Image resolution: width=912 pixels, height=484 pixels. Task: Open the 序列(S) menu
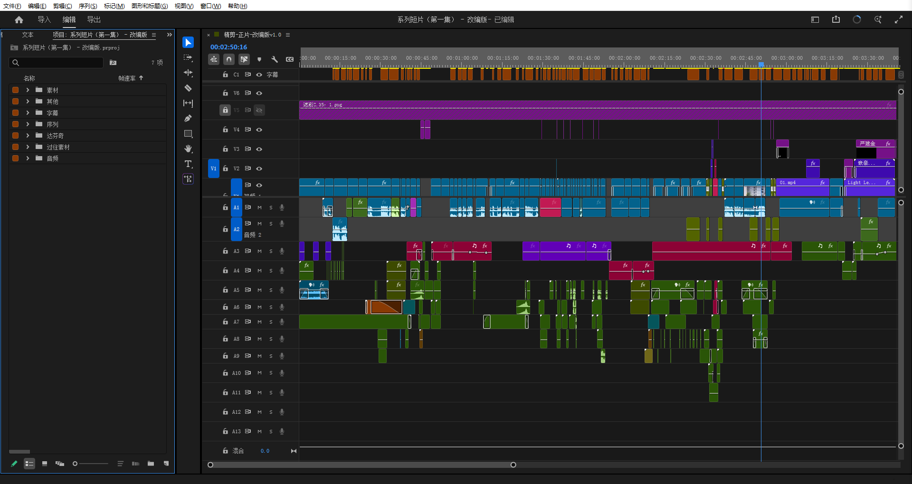point(88,6)
